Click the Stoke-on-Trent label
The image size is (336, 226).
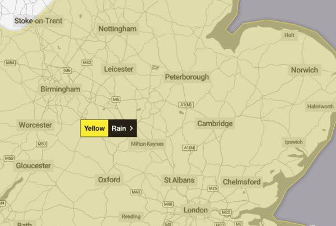pyautogui.click(x=38, y=21)
